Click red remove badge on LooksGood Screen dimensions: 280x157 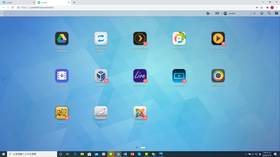pos(185,81)
